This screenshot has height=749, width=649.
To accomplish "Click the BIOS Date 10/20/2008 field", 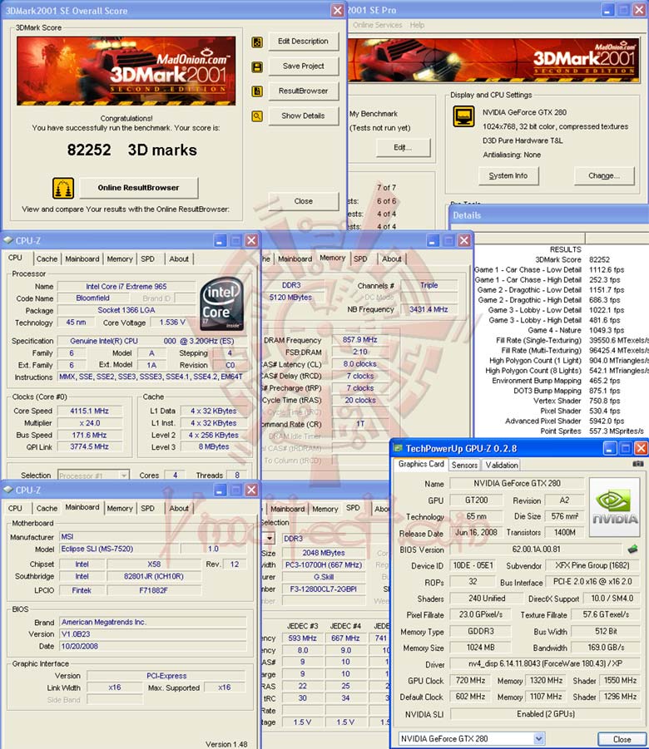I will point(153,646).
